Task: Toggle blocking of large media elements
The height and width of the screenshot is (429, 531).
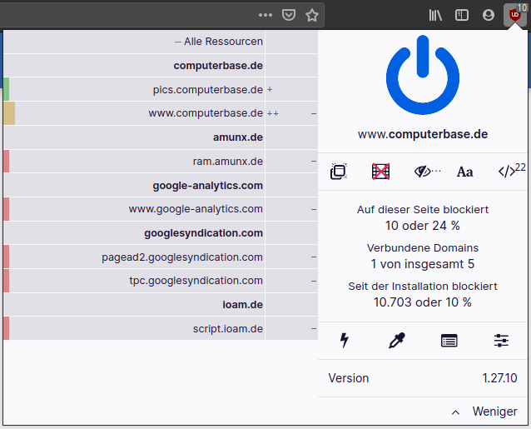Action: [380, 172]
